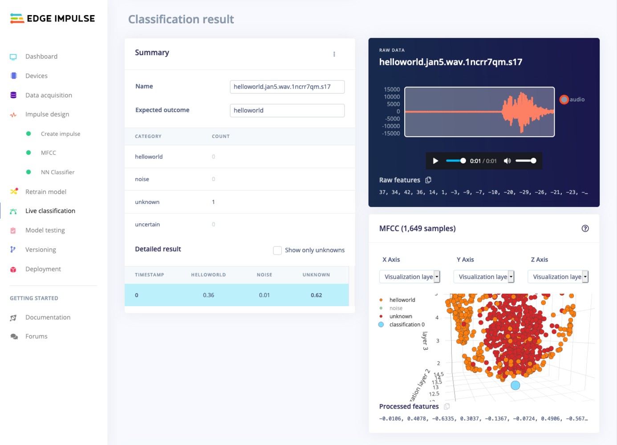The height and width of the screenshot is (445, 617).
Task: Open the X Axis visualization layer dropdown
Action: coord(410,277)
